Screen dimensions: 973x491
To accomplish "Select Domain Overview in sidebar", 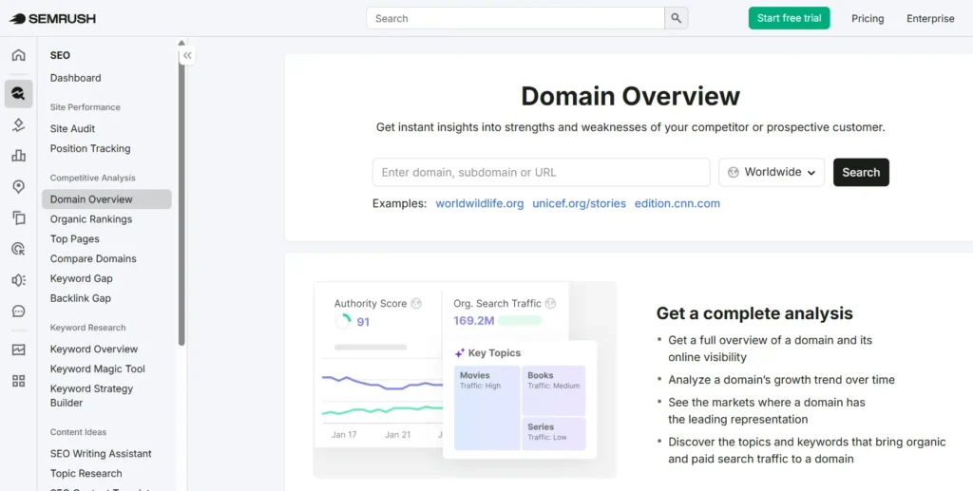I will [106, 199].
